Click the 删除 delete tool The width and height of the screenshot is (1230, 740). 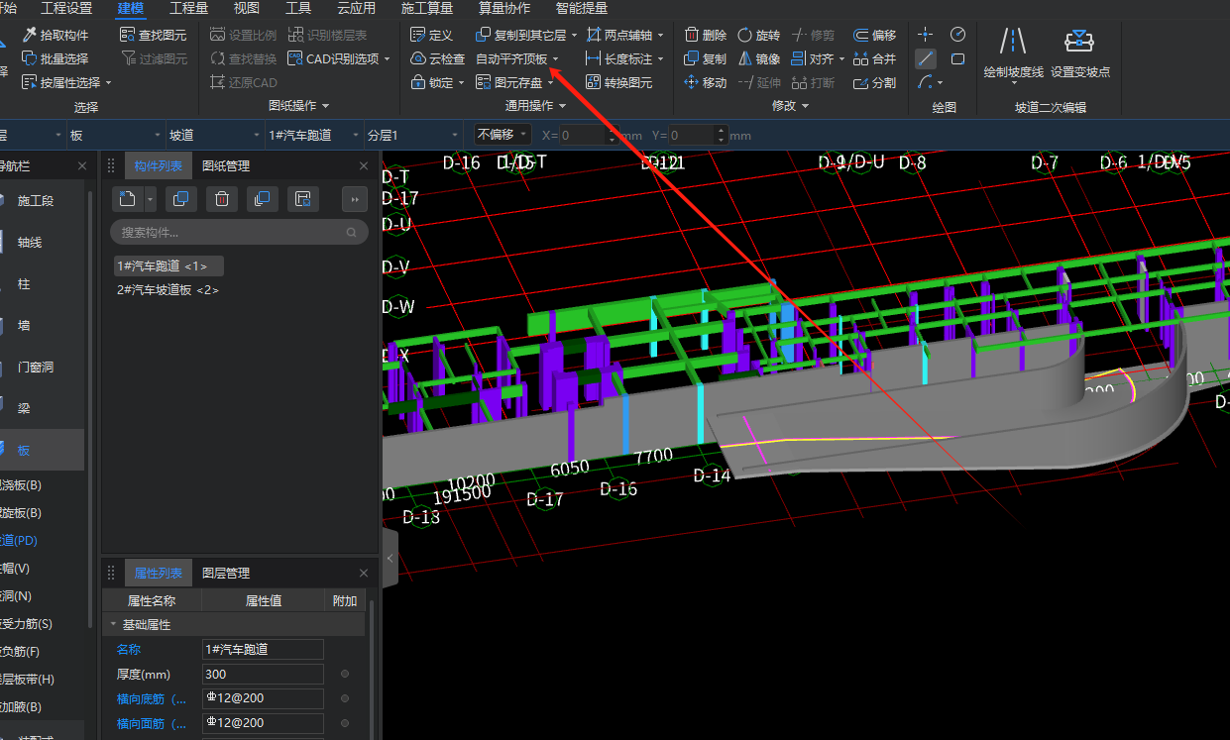coord(706,35)
